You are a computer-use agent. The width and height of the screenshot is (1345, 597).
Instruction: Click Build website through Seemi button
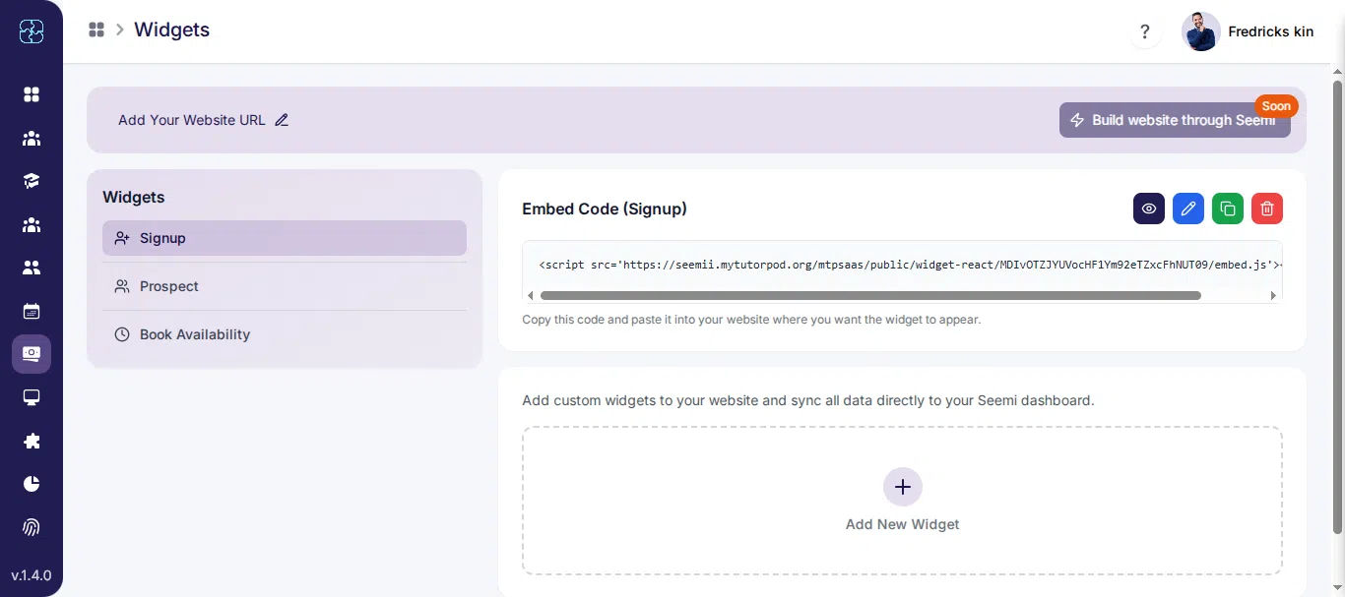[1175, 120]
